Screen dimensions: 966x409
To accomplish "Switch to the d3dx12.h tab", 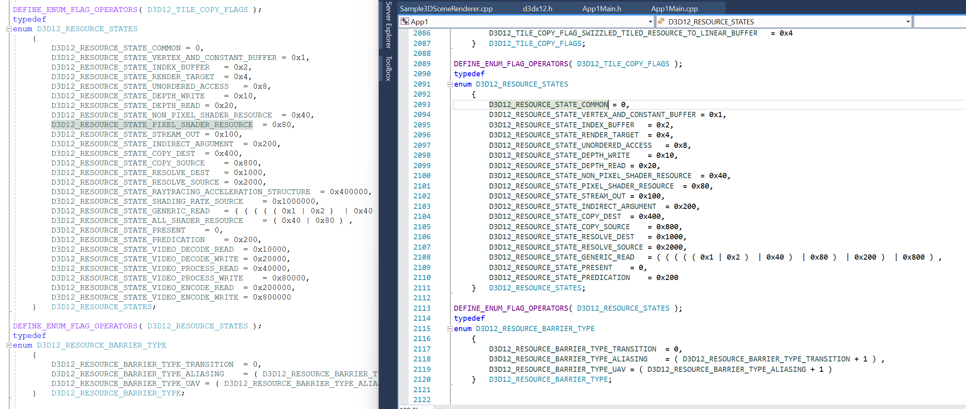I will 537,8.
